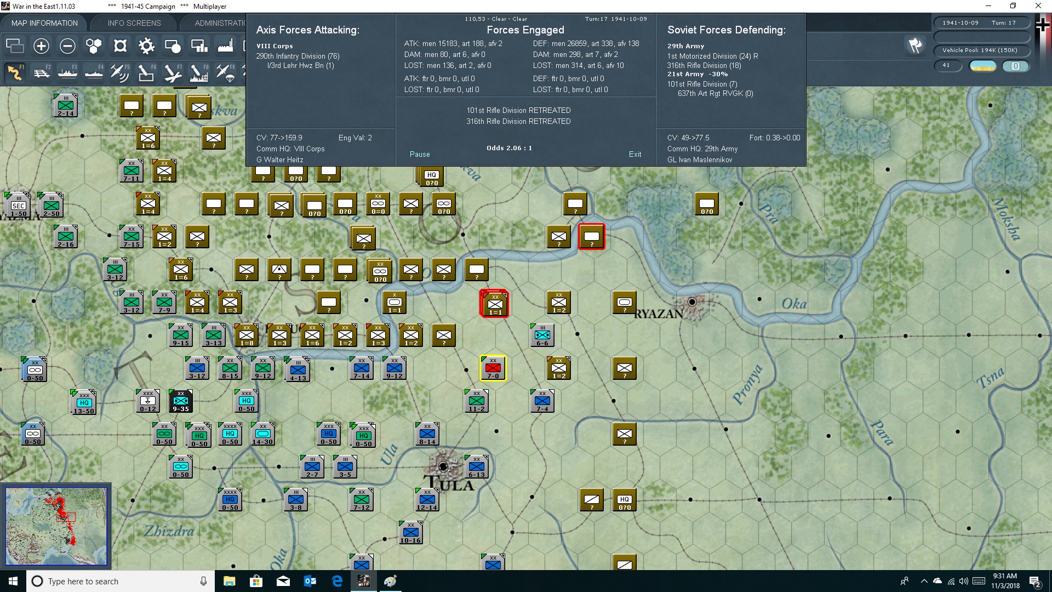Select F4 amphibious transport mode
The image size is (1052, 592).
click(x=94, y=72)
